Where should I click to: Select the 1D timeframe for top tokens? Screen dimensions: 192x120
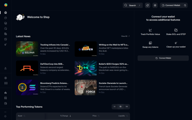click(121, 107)
